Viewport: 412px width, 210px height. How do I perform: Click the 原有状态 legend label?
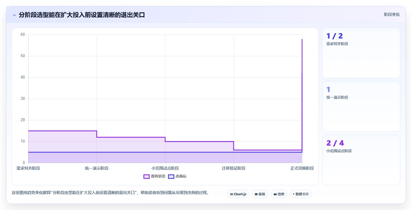158,176
